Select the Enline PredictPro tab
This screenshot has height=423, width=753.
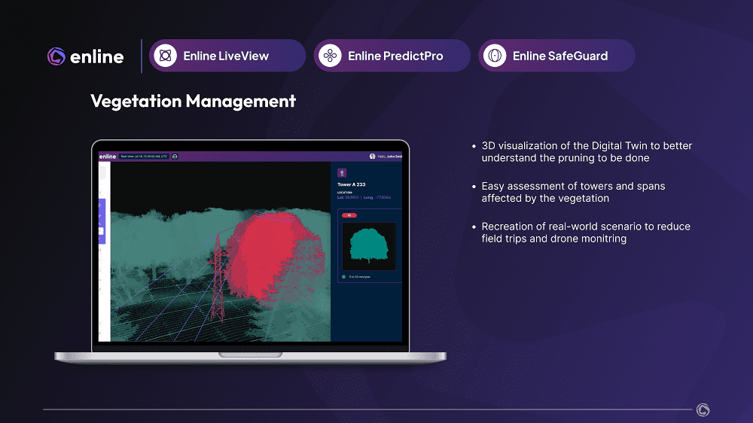click(392, 56)
